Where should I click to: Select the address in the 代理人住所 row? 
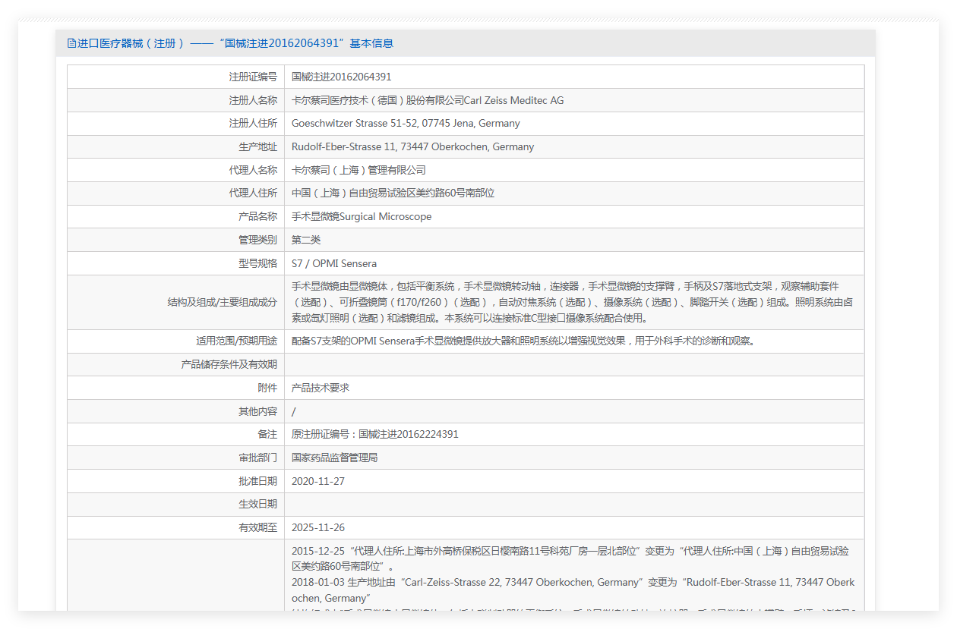393,193
